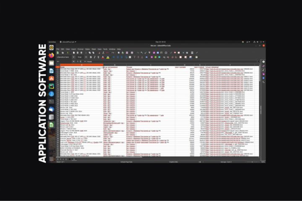Open the Sidebar Properties deck icon
This screenshot has height=201, width=302.
(263, 66)
